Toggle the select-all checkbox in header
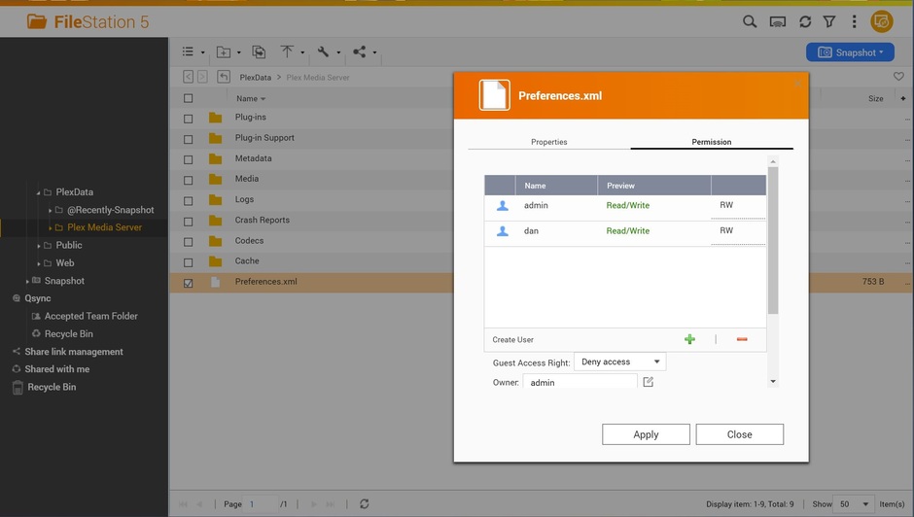The image size is (914, 517). pyautogui.click(x=189, y=98)
